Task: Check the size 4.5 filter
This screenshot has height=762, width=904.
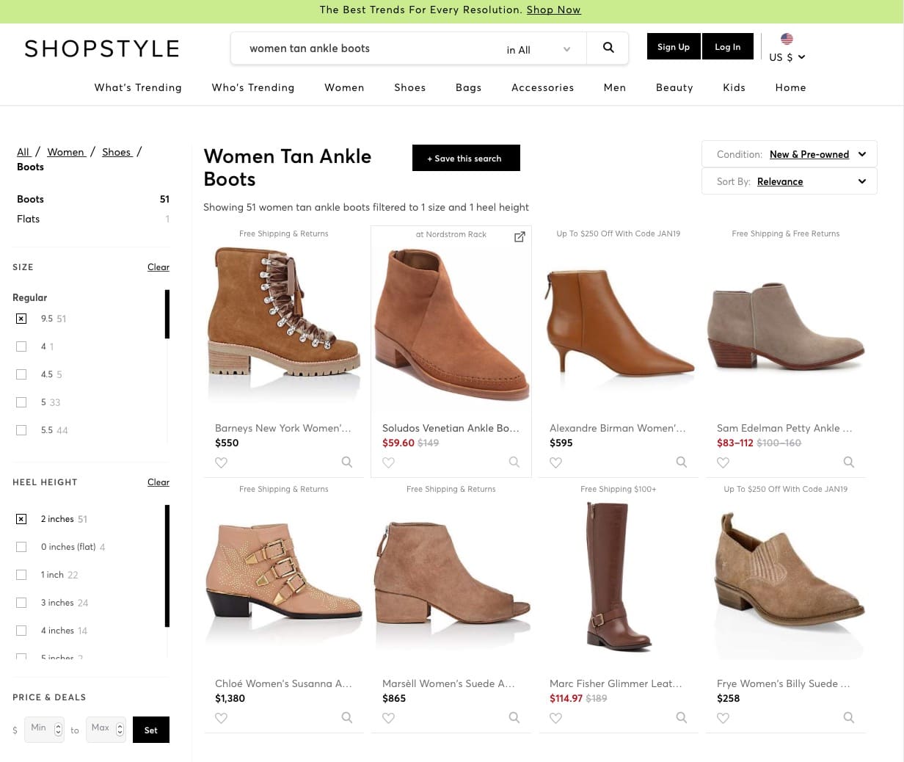Action: click(x=21, y=374)
